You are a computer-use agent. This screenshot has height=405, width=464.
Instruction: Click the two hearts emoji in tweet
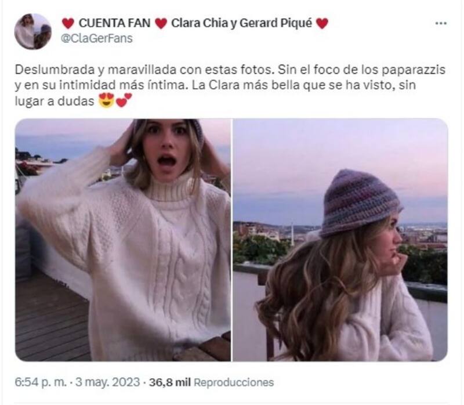[x=124, y=100]
